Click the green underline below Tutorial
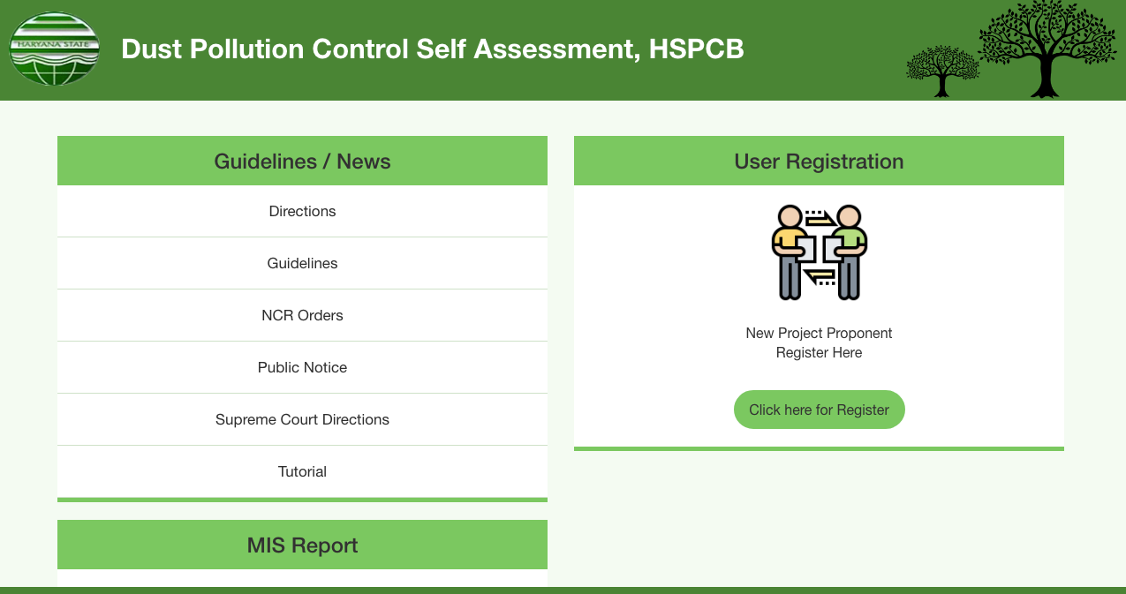This screenshot has width=1126, height=594. click(x=302, y=500)
